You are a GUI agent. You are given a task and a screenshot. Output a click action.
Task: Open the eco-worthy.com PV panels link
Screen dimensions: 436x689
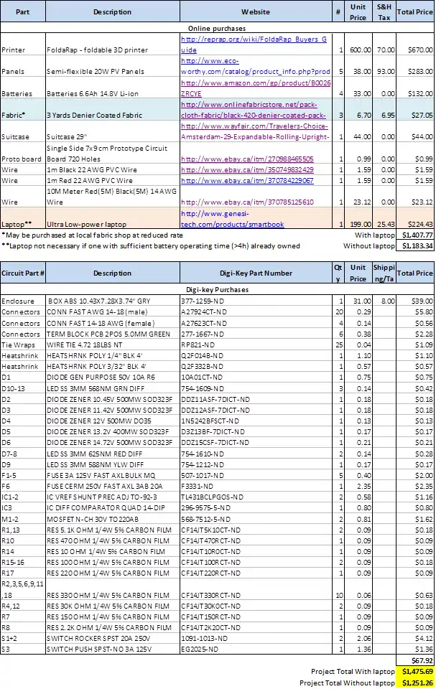click(255, 67)
